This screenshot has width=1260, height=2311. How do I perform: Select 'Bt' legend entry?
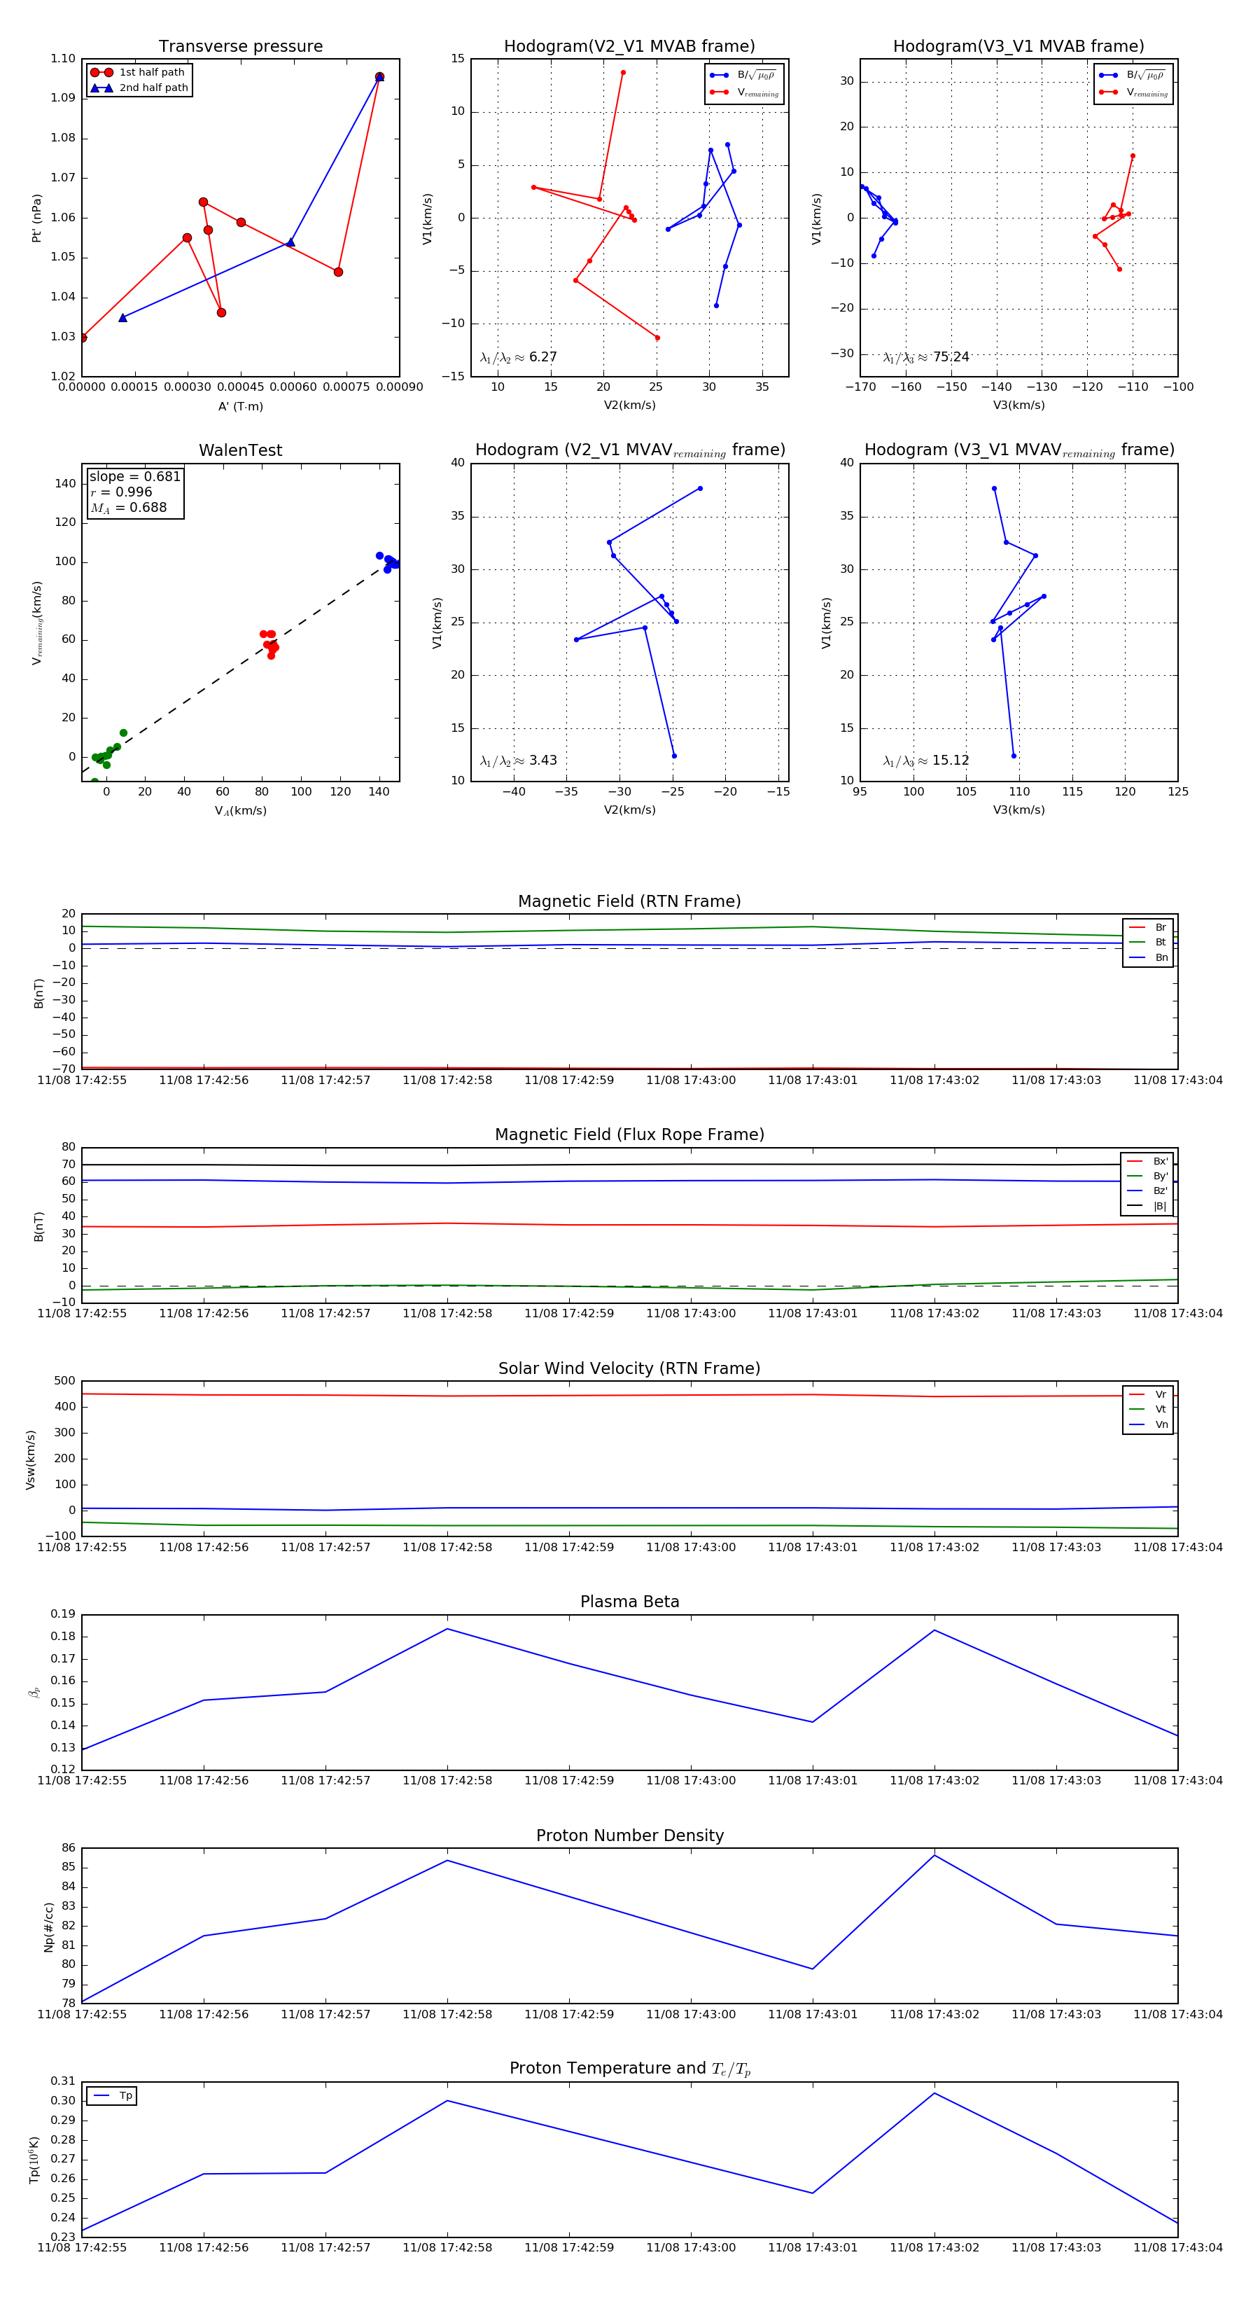(1148, 942)
